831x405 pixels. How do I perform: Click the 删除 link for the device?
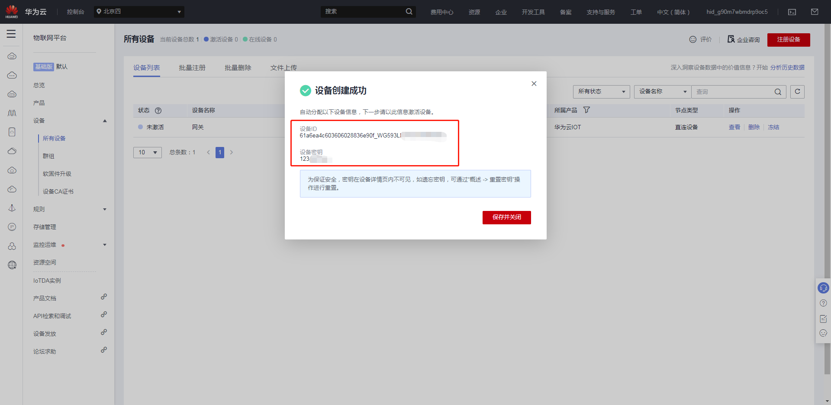(754, 127)
